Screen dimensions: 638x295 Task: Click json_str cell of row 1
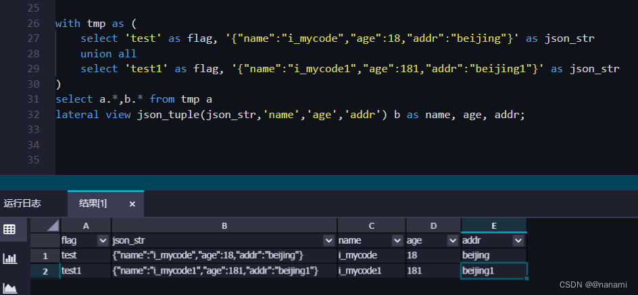(x=224, y=256)
